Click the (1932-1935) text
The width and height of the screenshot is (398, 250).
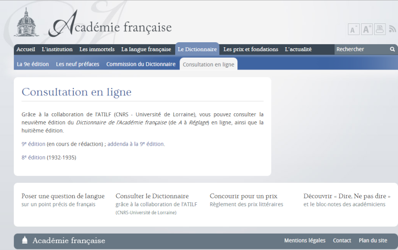(x=61, y=158)
